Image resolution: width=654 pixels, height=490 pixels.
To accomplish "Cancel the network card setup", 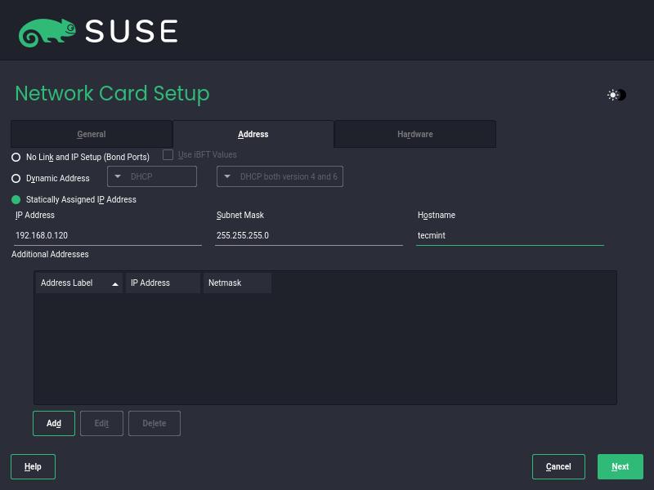I will tap(558, 466).
